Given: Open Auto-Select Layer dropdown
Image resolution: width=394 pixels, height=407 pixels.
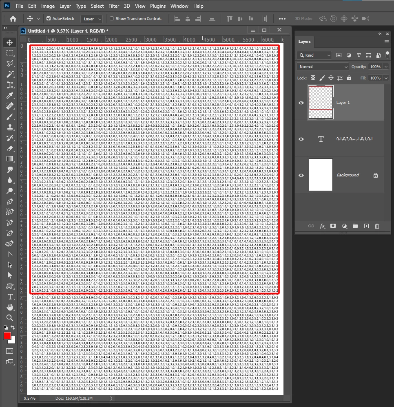Looking at the screenshot, I should (x=91, y=19).
